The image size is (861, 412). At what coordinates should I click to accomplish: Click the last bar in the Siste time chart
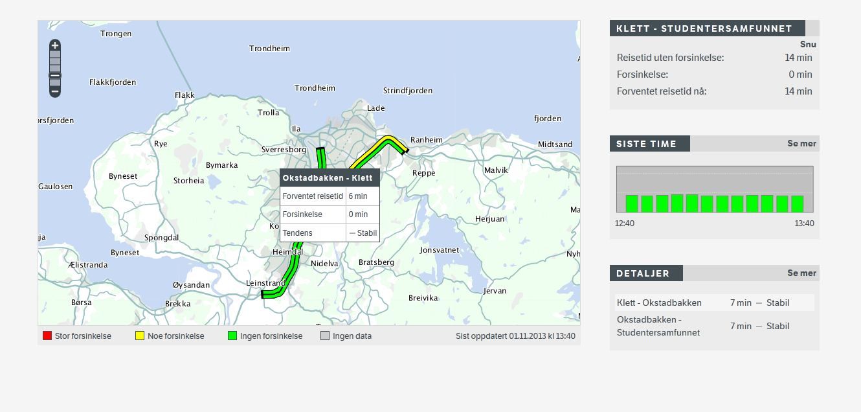click(797, 204)
